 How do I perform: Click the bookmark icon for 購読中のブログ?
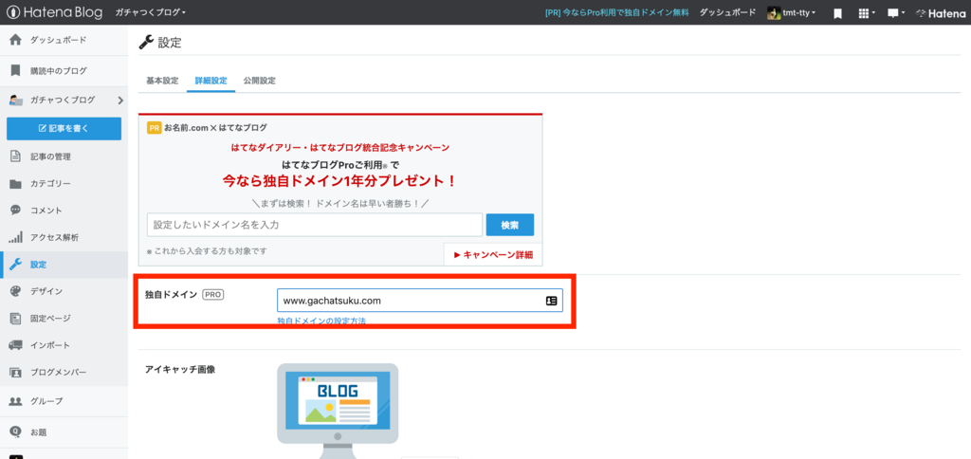[16, 70]
